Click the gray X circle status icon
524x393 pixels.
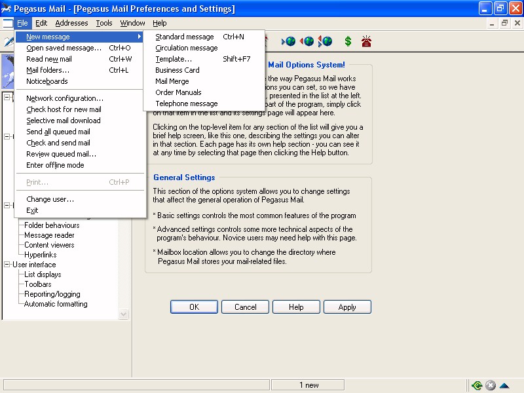pos(490,385)
